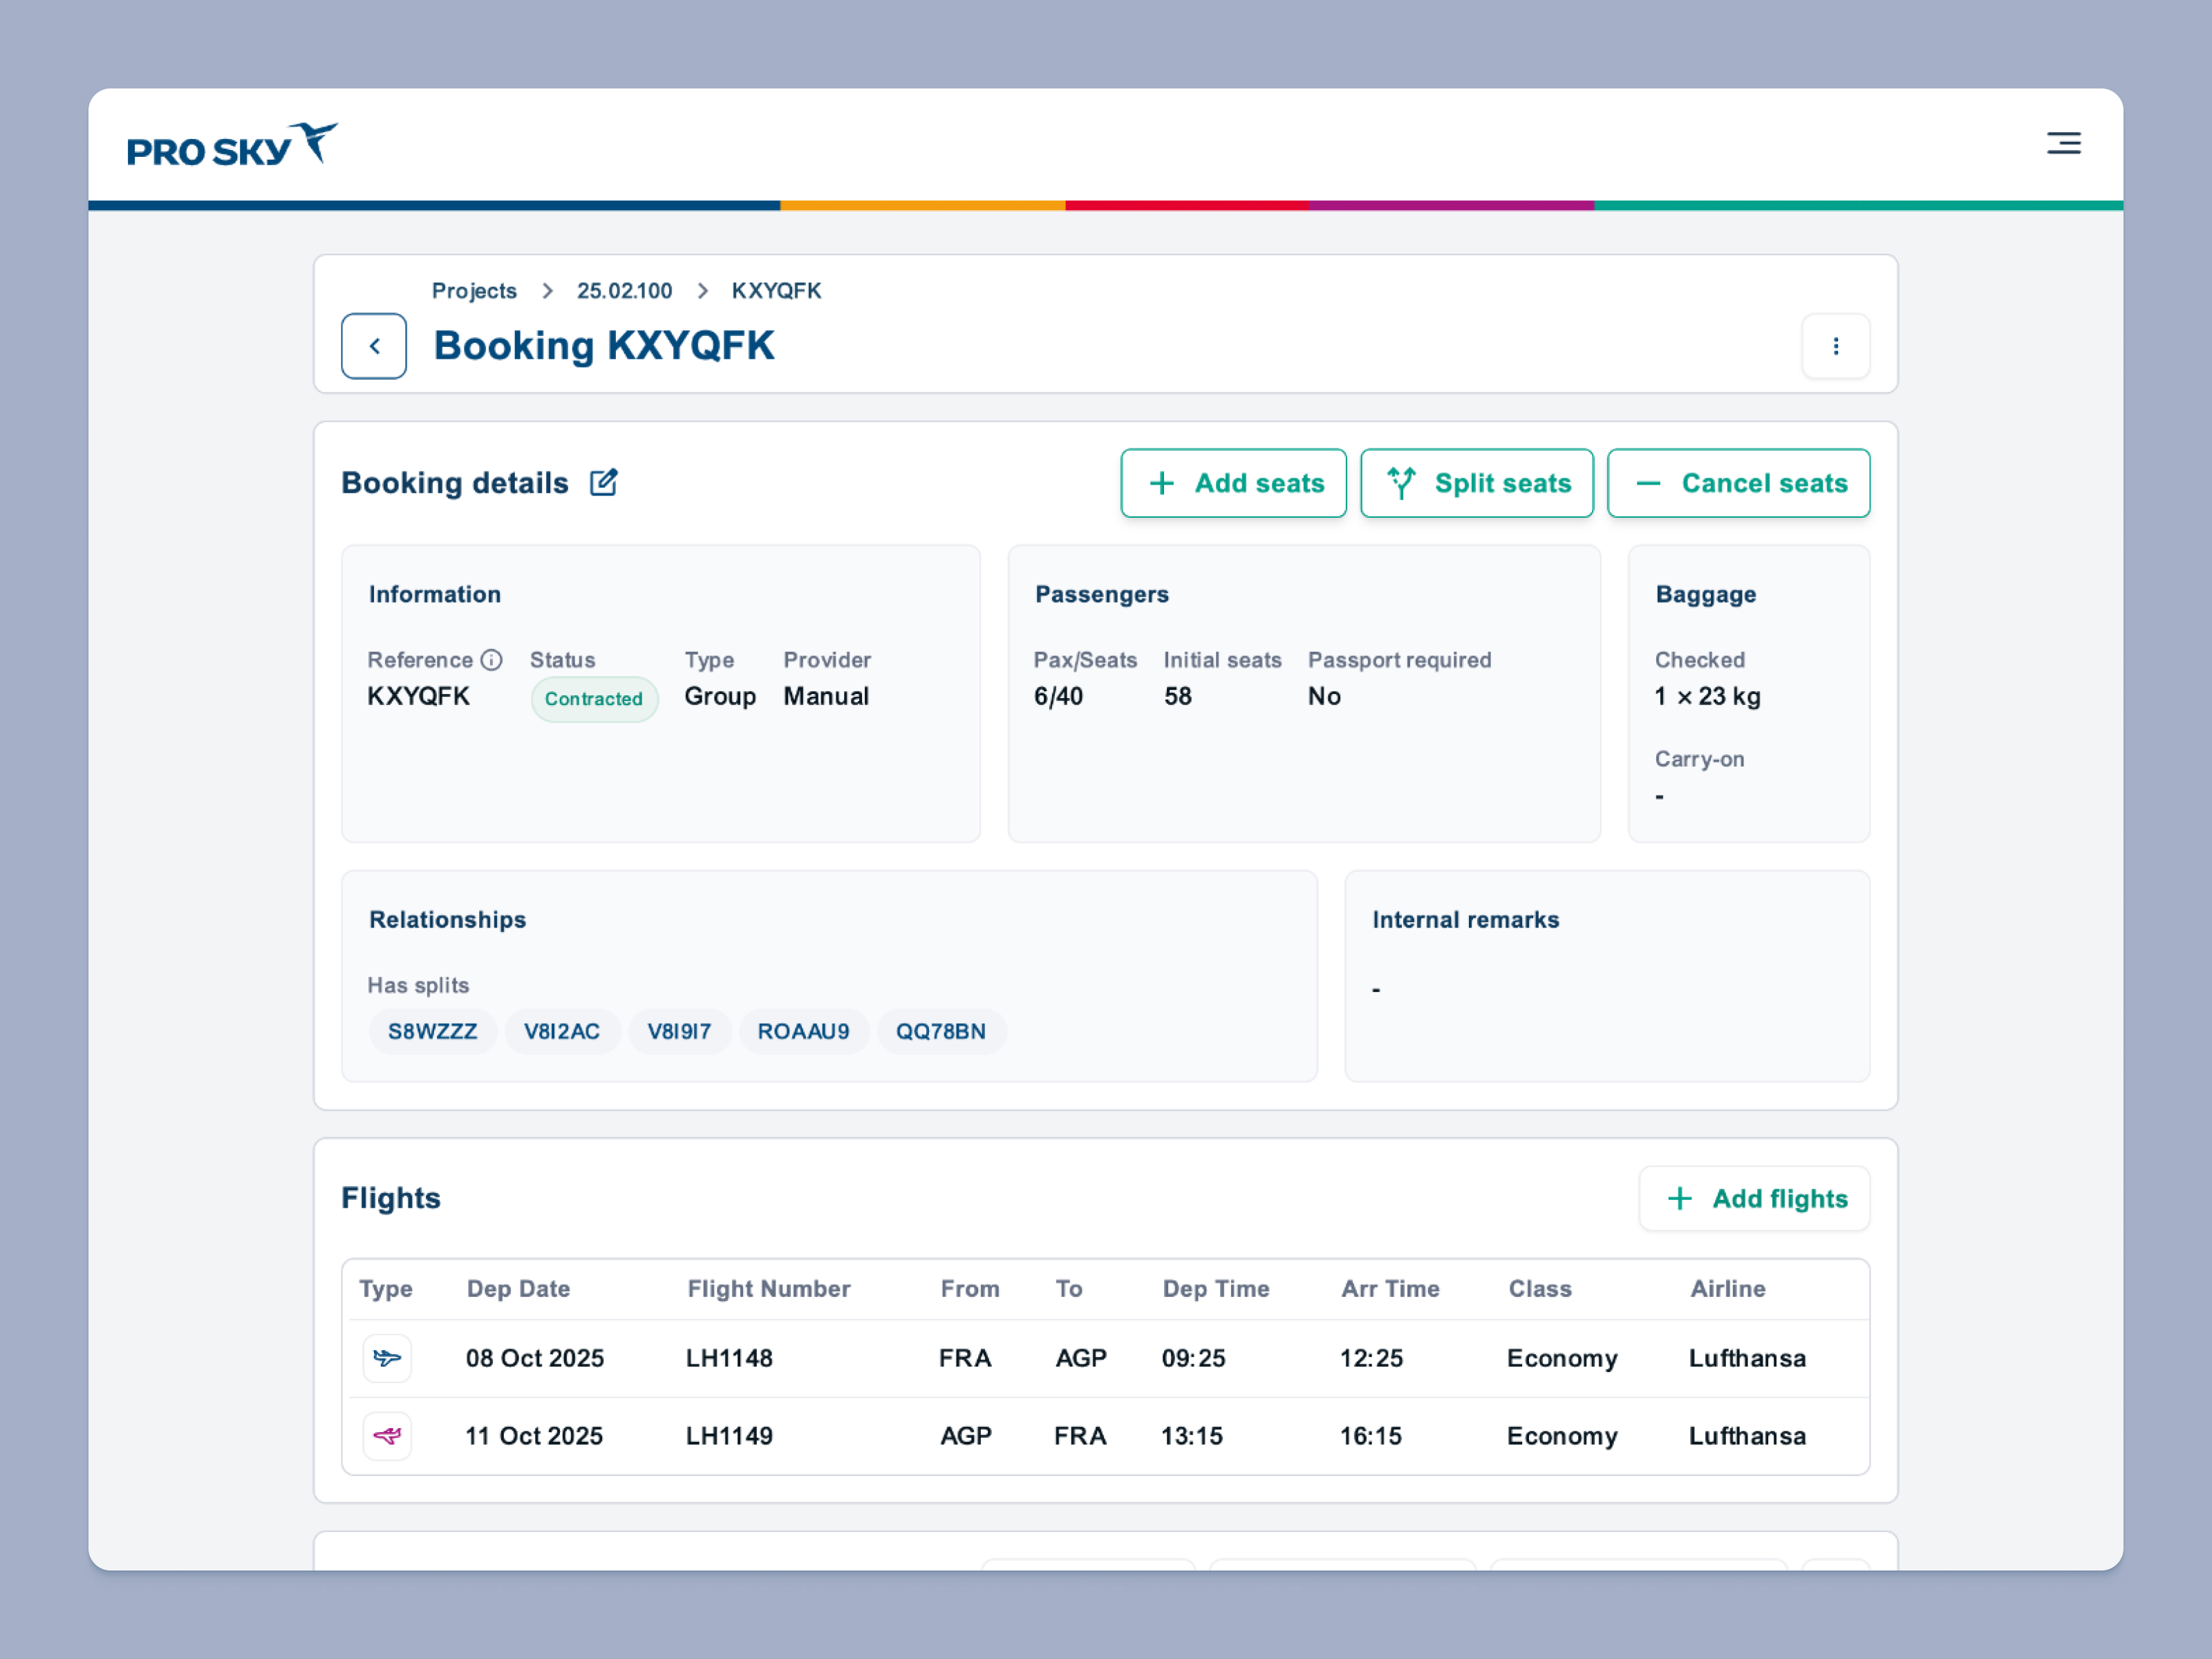The width and height of the screenshot is (2212, 1659).
Task: Select the KXYQFK breadcrumb
Action: click(x=776, y=291)
